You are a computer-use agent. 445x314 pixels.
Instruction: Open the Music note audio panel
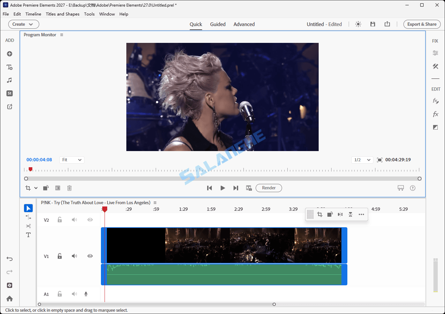[x=10, y=80]
